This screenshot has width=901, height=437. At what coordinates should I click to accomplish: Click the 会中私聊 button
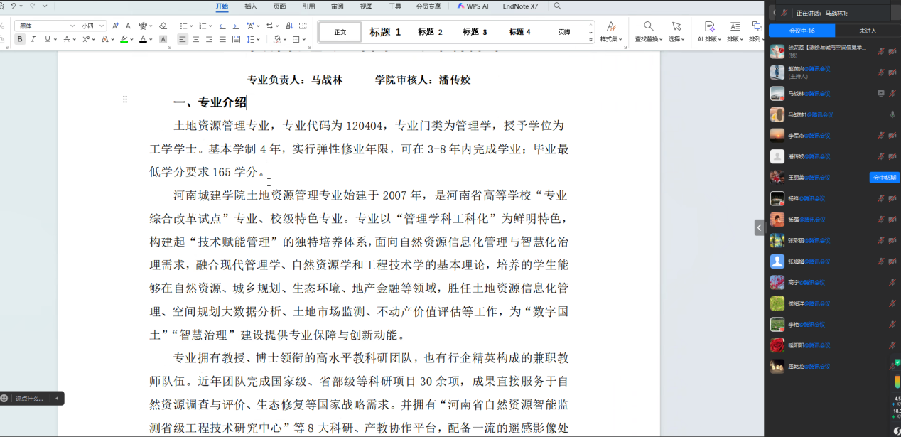884,178
